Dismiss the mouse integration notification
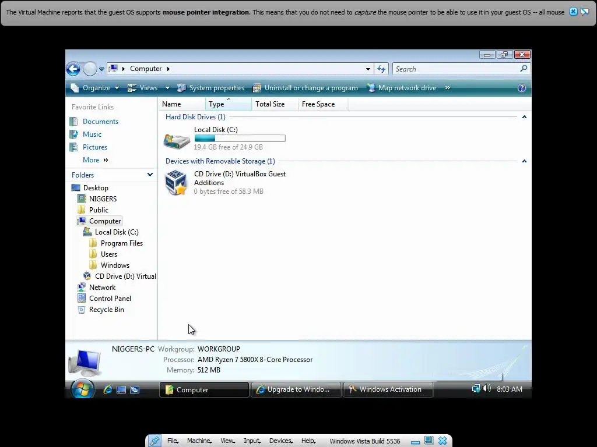 point(573,12)
